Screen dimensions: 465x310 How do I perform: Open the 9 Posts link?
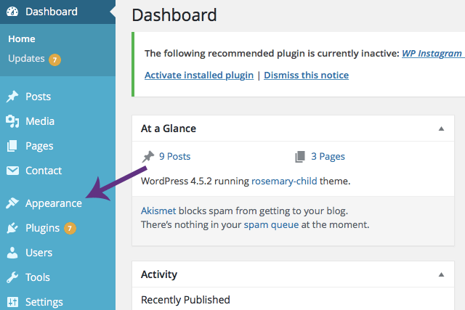tap(174, 156)
